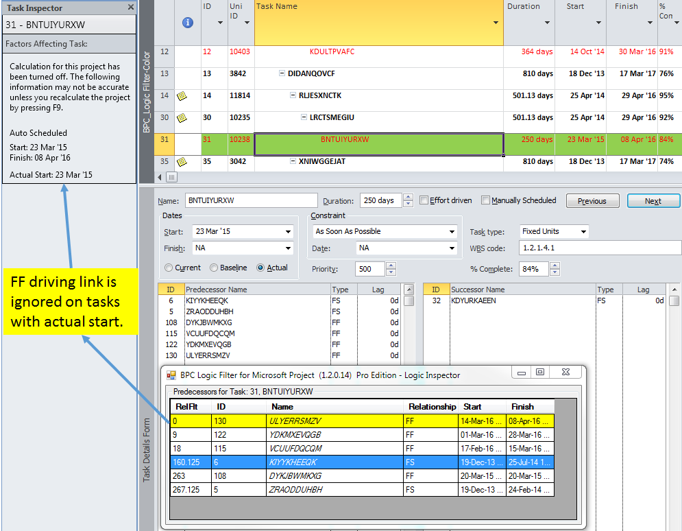Close the Task Inspector pane
This screenshot has width=682, height=531.
[130, 8]
